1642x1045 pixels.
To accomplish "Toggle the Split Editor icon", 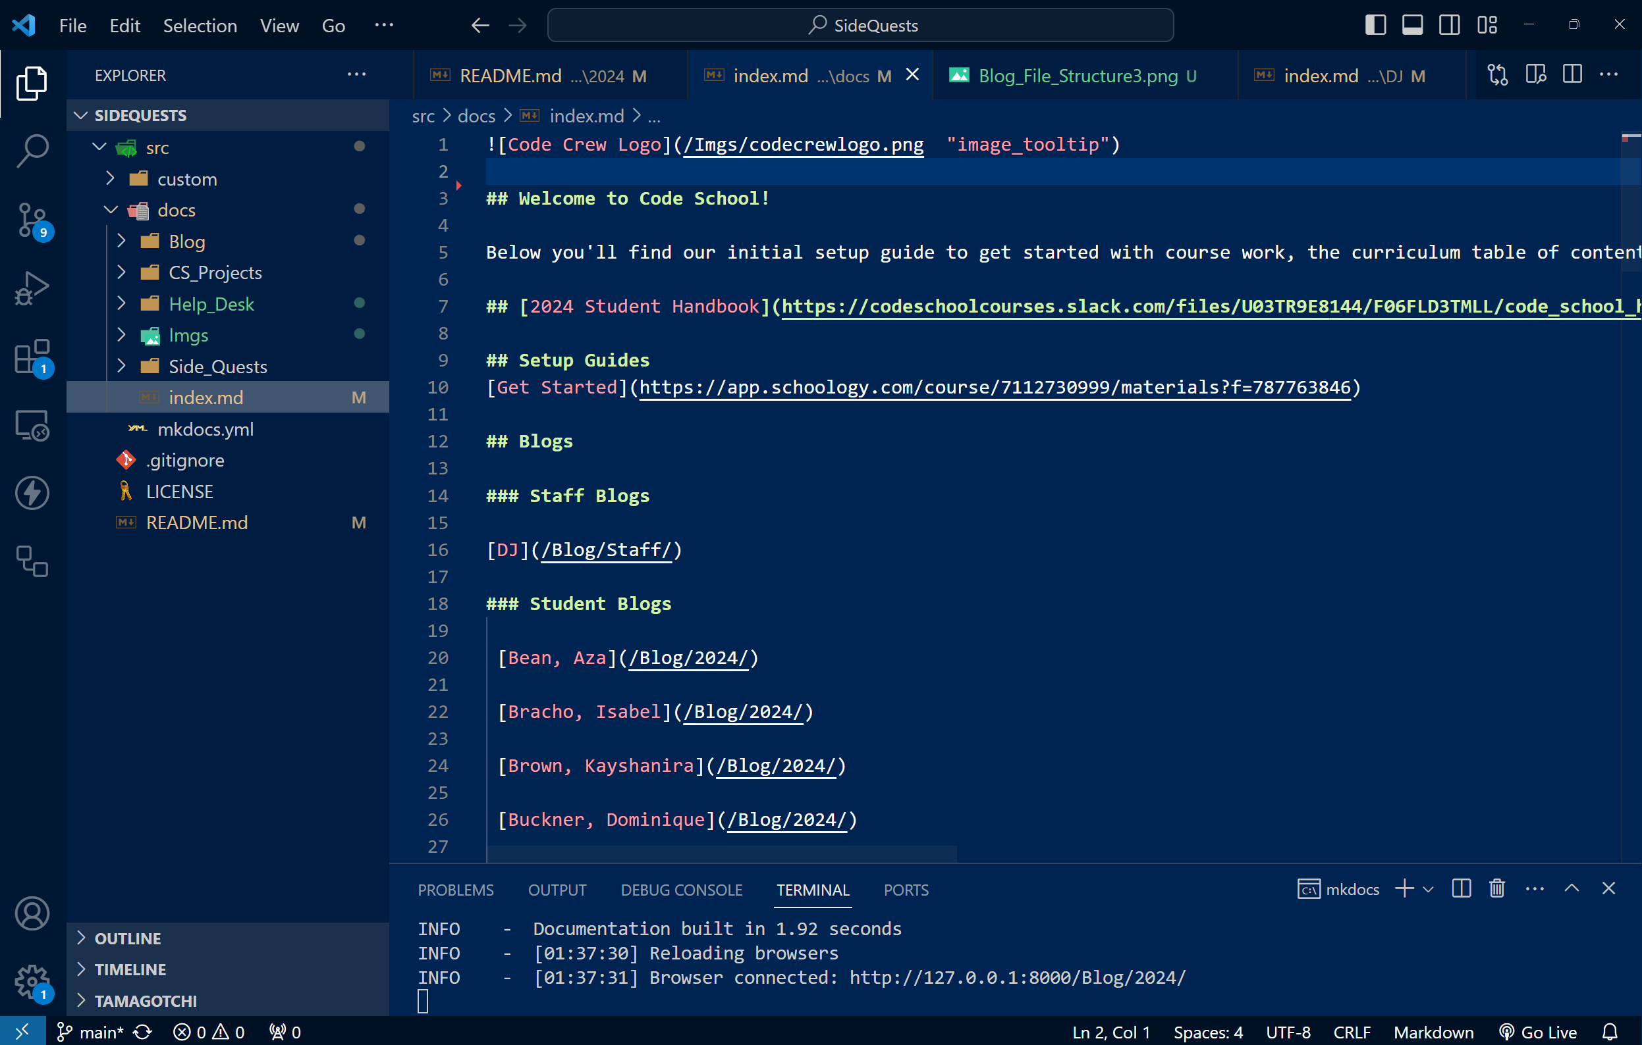I will (x=1573, y=75).
